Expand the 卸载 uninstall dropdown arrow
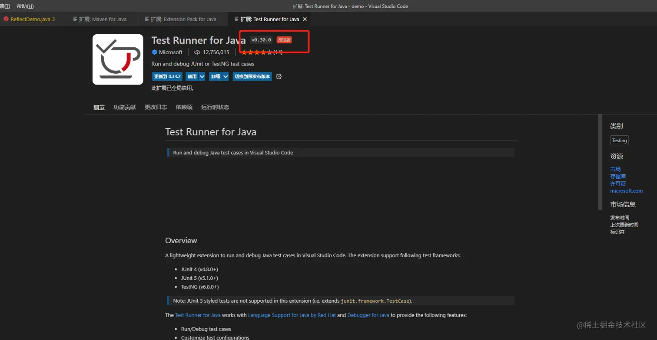657x340 pixels. point(226,76)
